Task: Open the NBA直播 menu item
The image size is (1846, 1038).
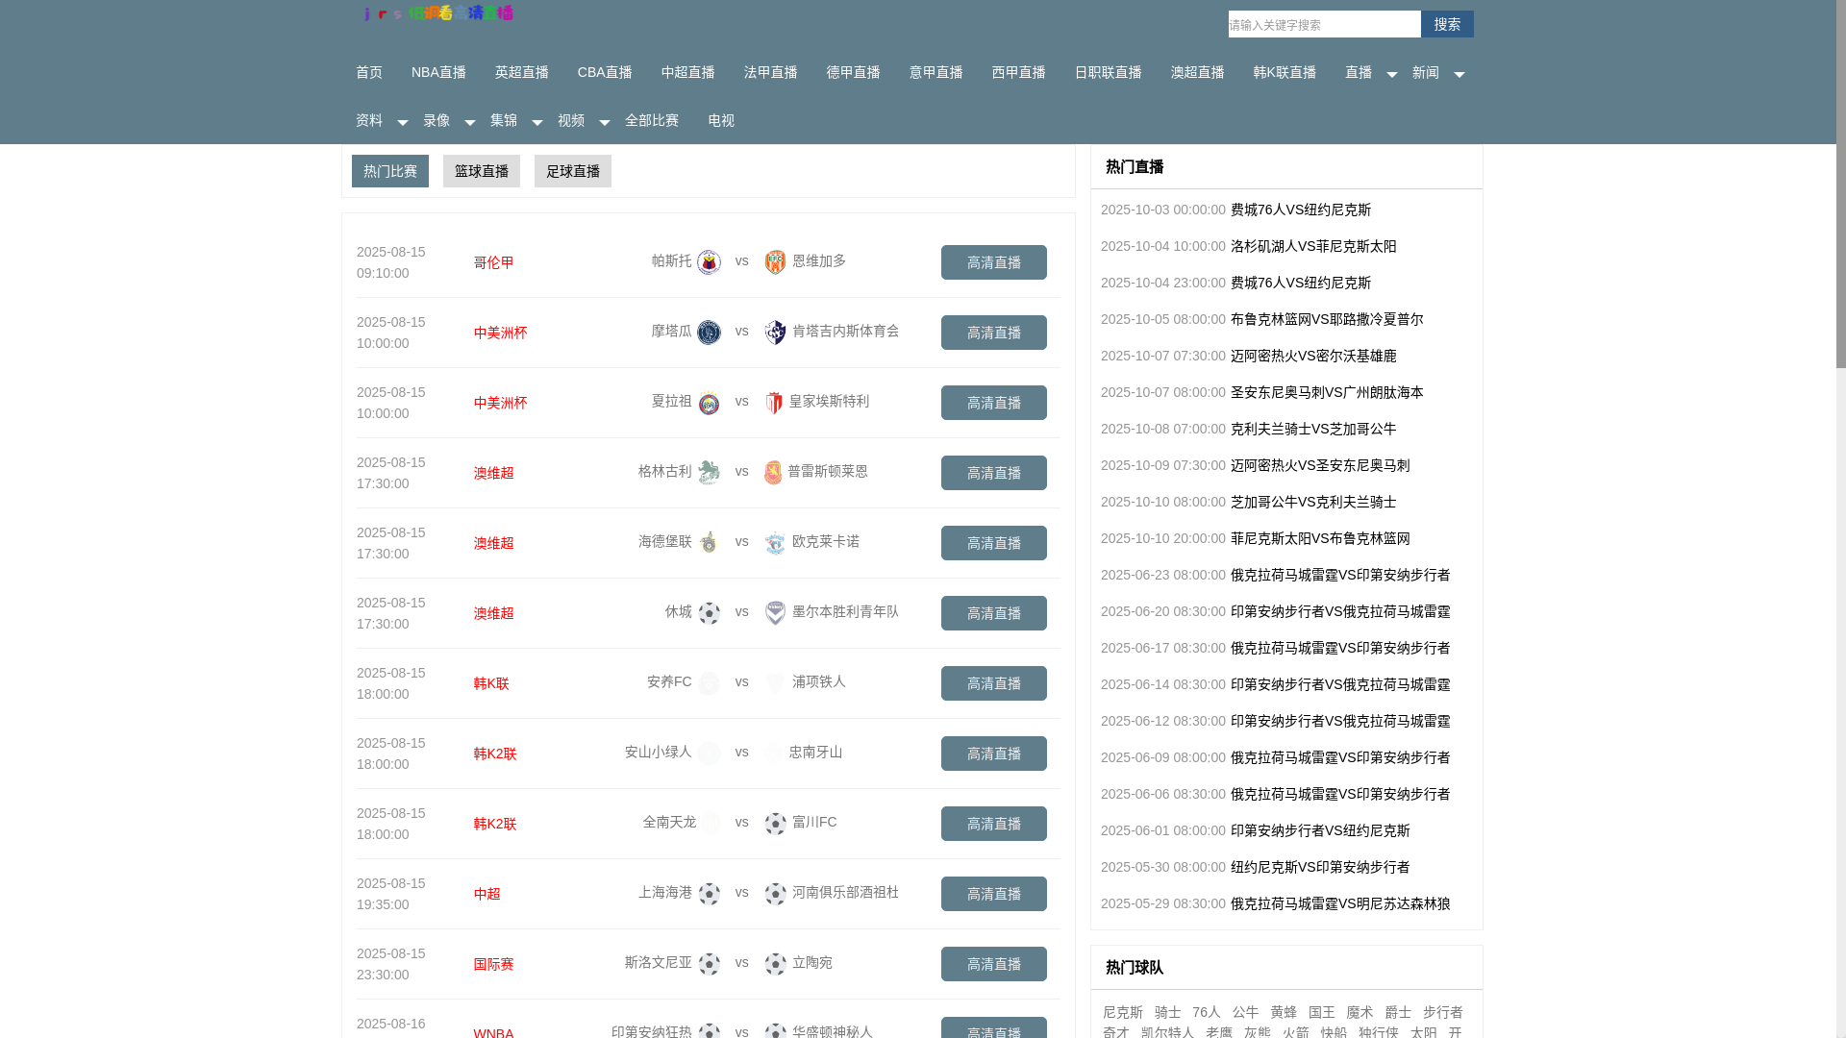Action: [x=438, y=72]
